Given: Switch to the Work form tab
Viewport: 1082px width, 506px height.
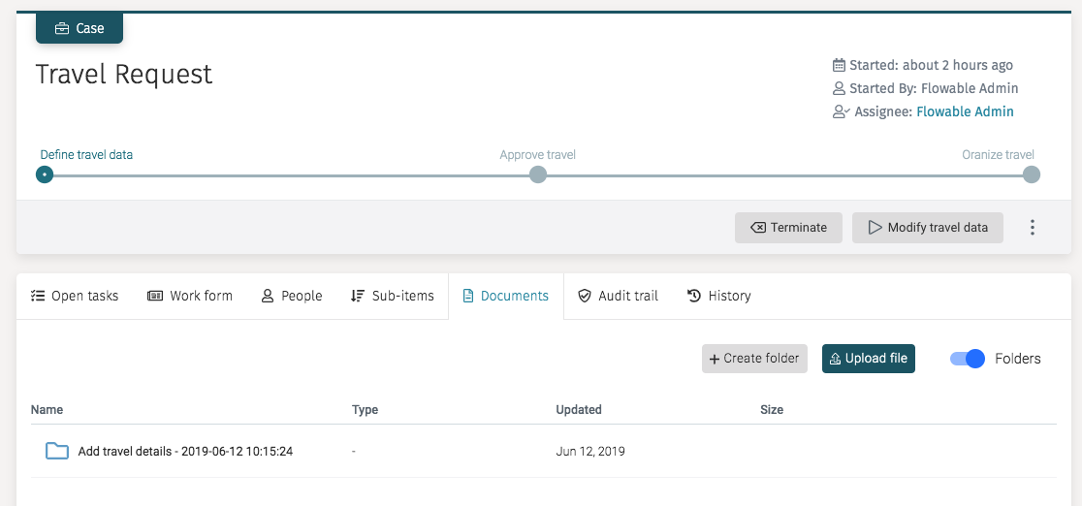Looking at the screenshot, I should pyautogui.click(x=190, y=296).
